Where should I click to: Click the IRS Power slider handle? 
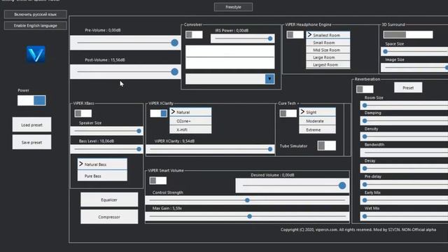[x=270, y=38]
